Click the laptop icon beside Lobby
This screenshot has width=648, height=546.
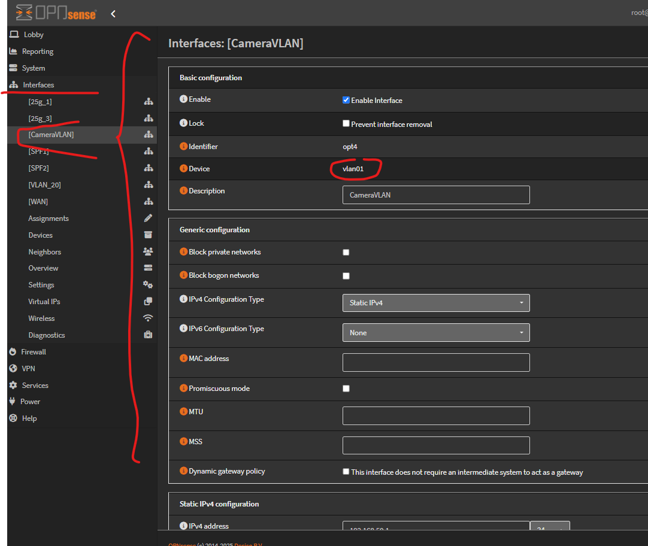(x=13, y=34)
